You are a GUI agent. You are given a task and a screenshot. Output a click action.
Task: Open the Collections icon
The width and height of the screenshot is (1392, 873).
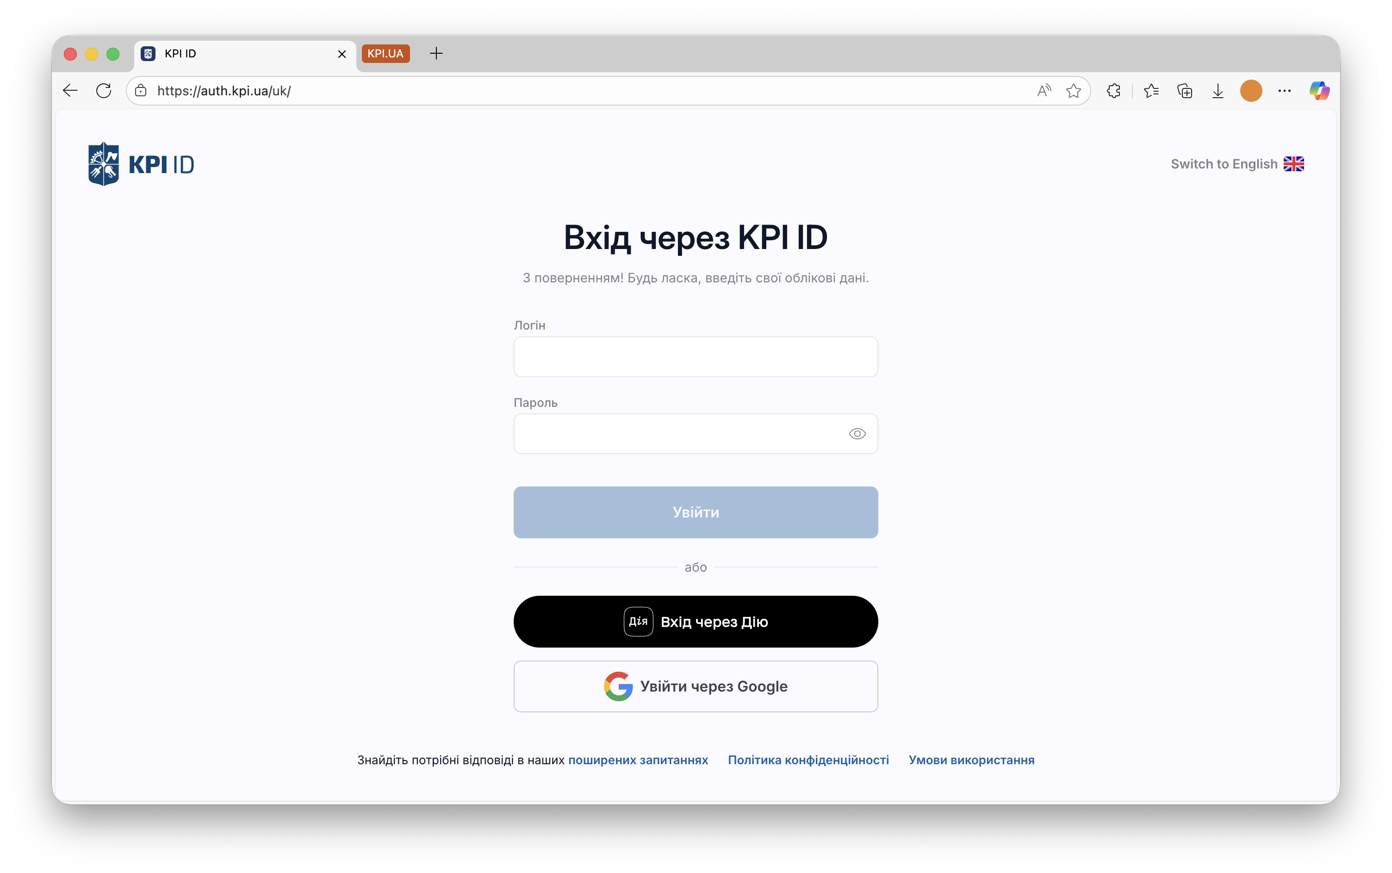(x=1185, y=90)
